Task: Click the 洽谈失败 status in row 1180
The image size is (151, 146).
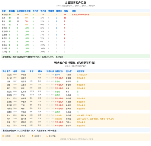Action: point(58,119)
